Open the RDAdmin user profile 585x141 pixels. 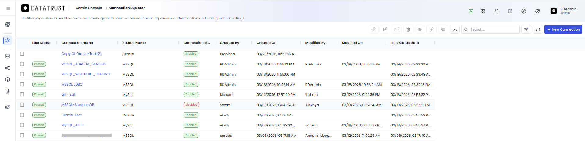click(564, 11)
